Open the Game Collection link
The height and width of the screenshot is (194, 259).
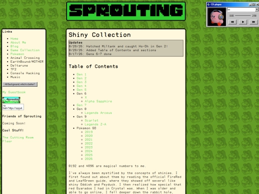click(25, 50)
